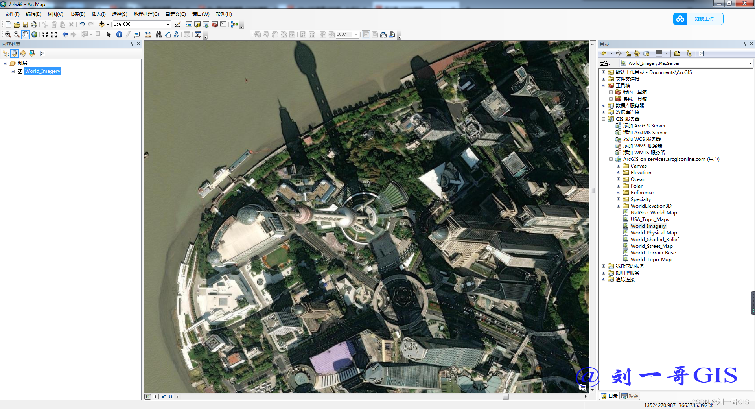Screen dimensions: 755x409
Task: Expand the Elevation folder
Action: click(618, 173)
